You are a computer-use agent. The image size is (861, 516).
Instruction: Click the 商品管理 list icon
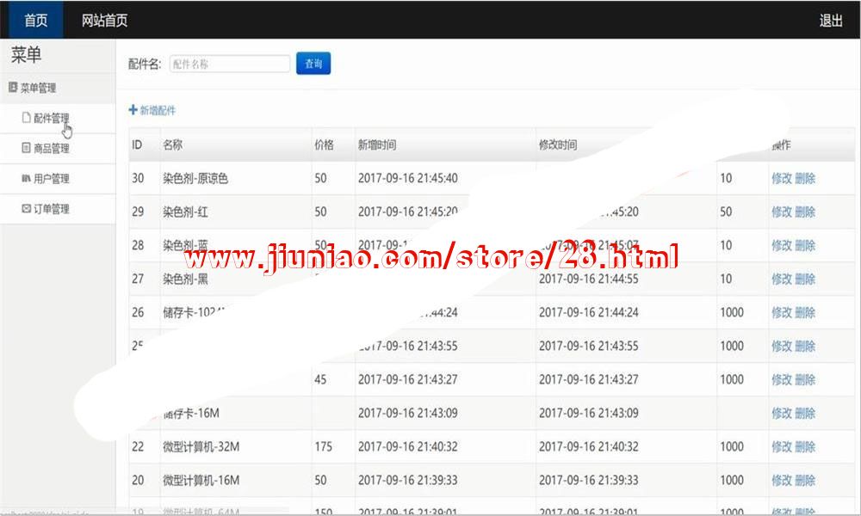click(26, 149)
